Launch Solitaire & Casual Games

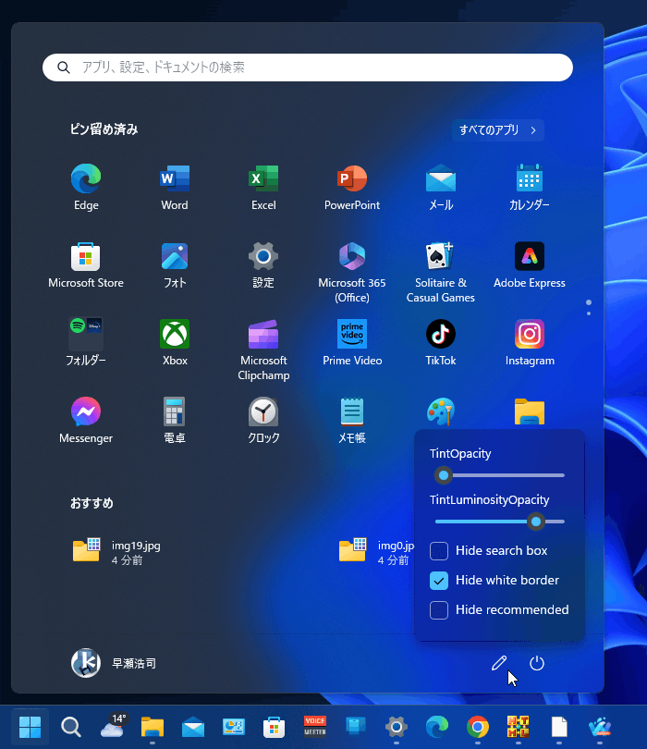[441, 272]
